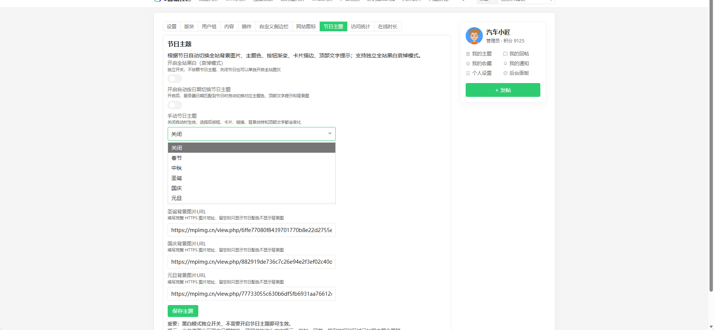
Task: Select the active 节日主题 tab
Action: click(333, 26)
